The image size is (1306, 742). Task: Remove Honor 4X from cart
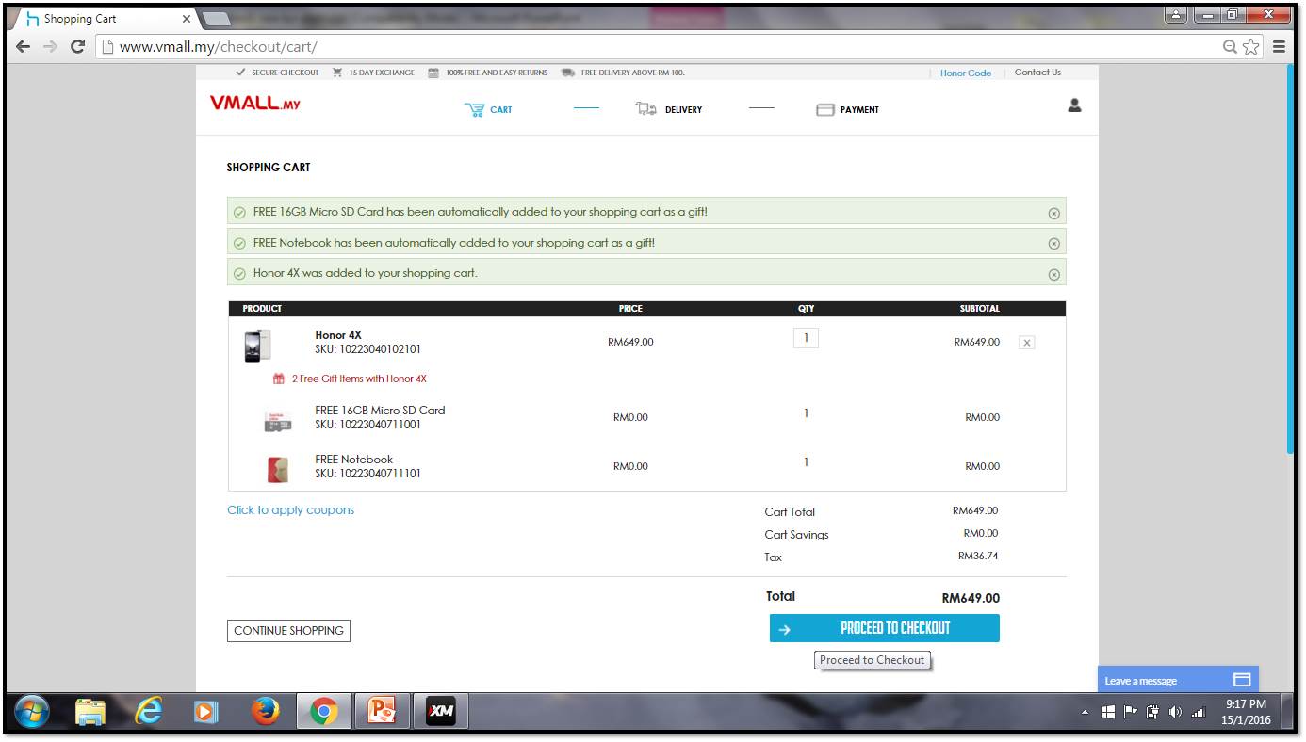pos(1027,343)
